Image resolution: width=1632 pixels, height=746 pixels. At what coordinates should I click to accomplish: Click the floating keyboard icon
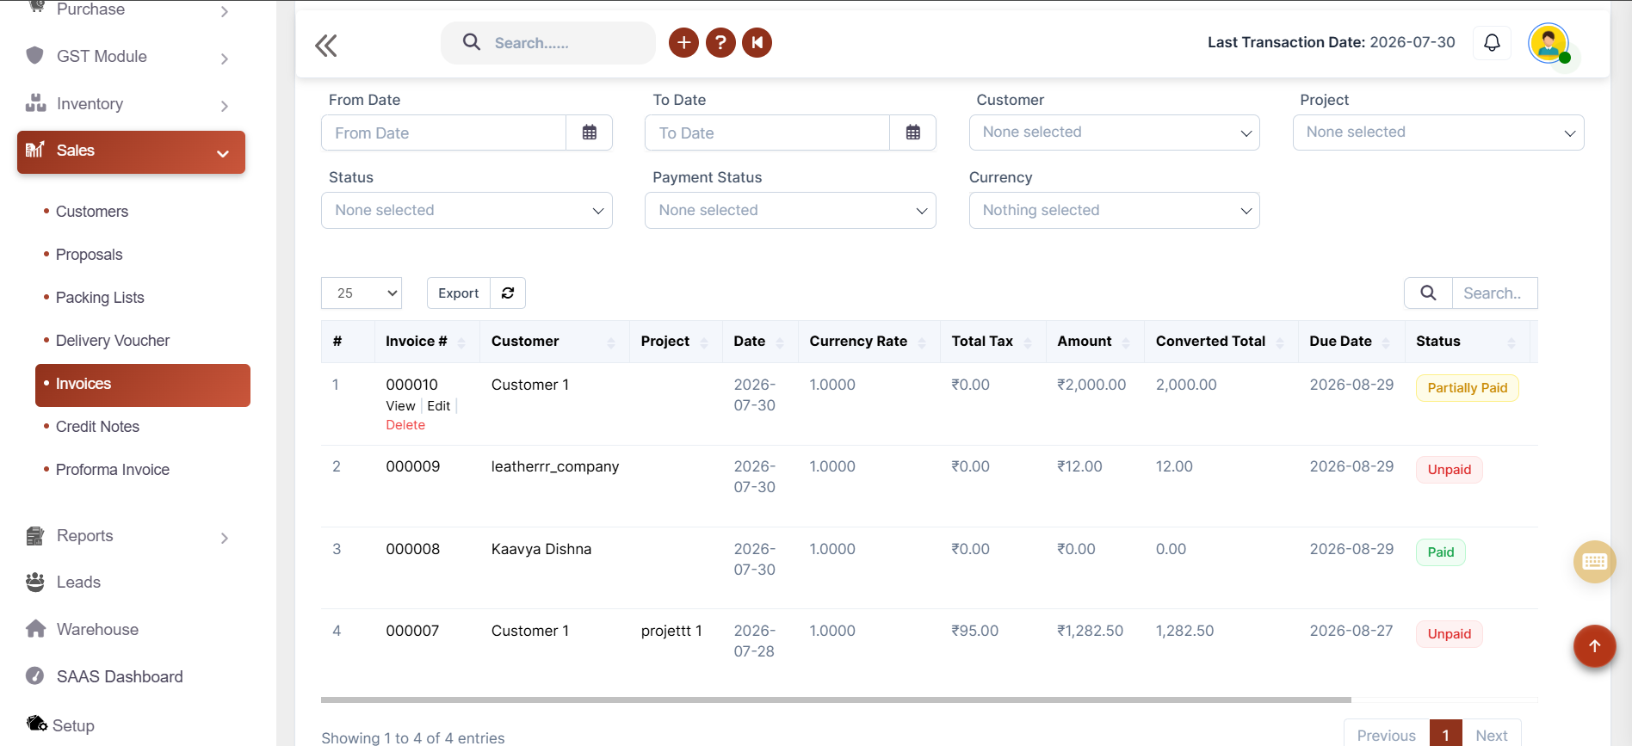[1594, 562]
